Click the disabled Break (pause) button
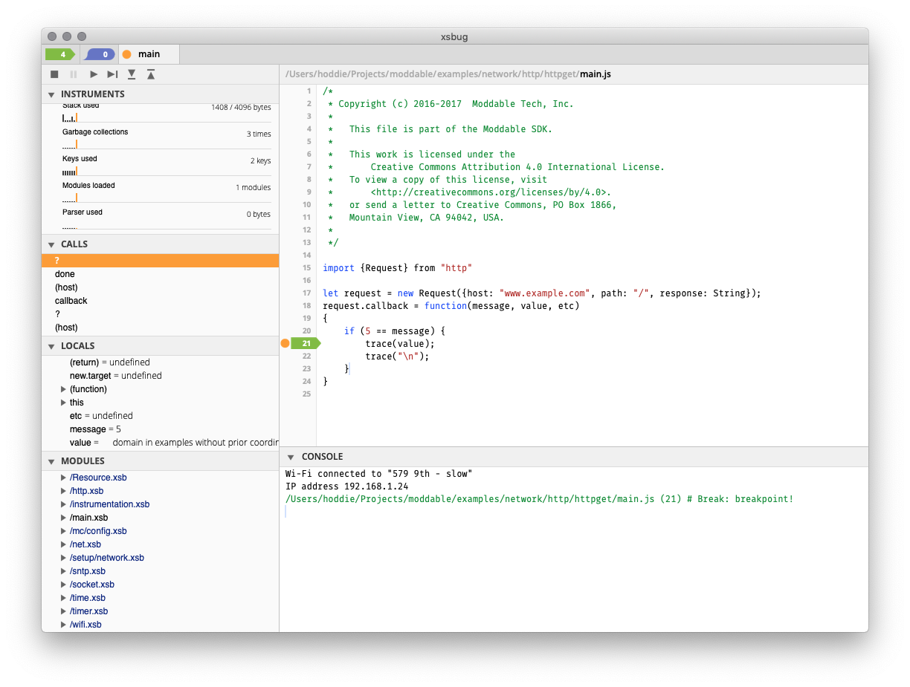This screenshot has width=910, height=687. pyautogui.click(x=74, y=74)
